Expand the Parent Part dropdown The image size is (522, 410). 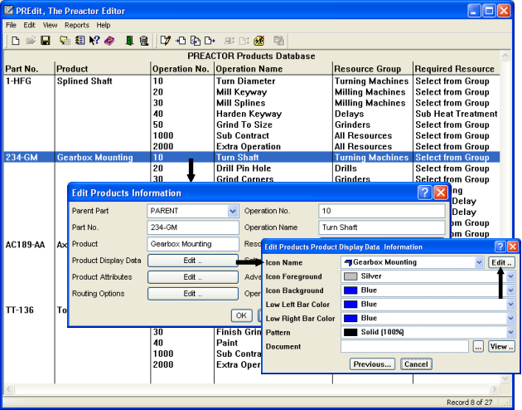pyautogui.click(x=232, y=211)
